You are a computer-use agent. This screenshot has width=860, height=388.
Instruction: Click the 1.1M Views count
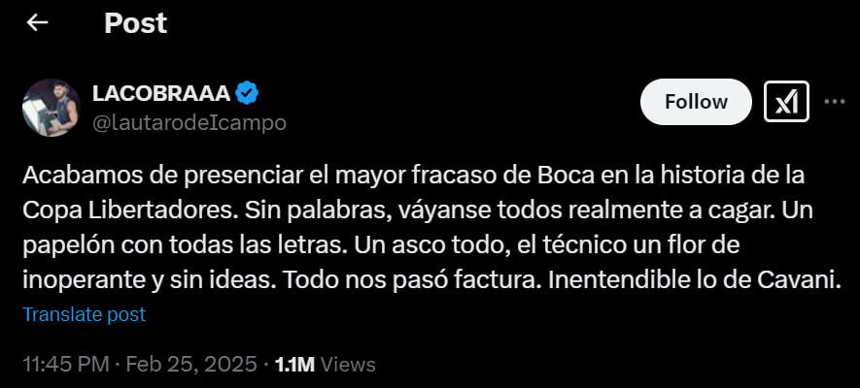(x=325, y=365)
